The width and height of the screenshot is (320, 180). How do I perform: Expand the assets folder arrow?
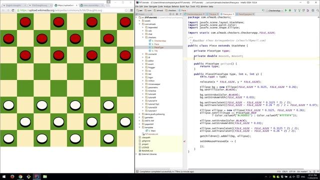[x=140, y=21]
